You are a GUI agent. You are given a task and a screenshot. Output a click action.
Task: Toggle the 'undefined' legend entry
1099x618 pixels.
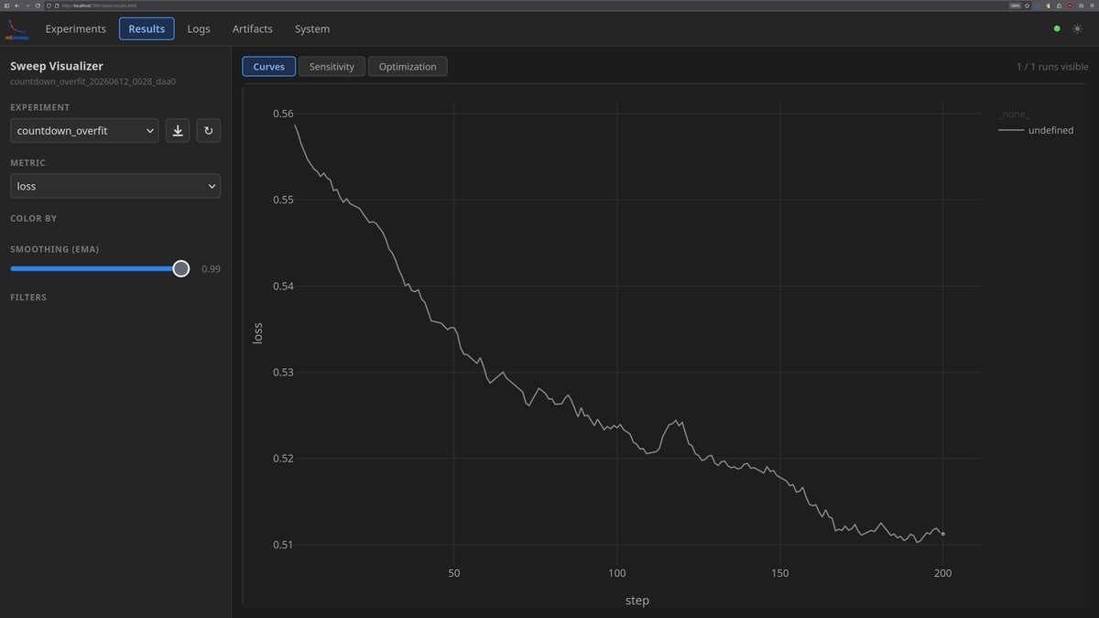coord(1036,131)
